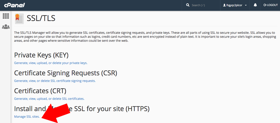Select the Certificates (CRT) heading
Viewport: 280px width, 123px height.
click(x=40, y=91)
